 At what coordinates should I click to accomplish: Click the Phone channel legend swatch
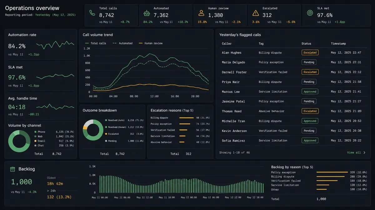[x=35, y=132]
